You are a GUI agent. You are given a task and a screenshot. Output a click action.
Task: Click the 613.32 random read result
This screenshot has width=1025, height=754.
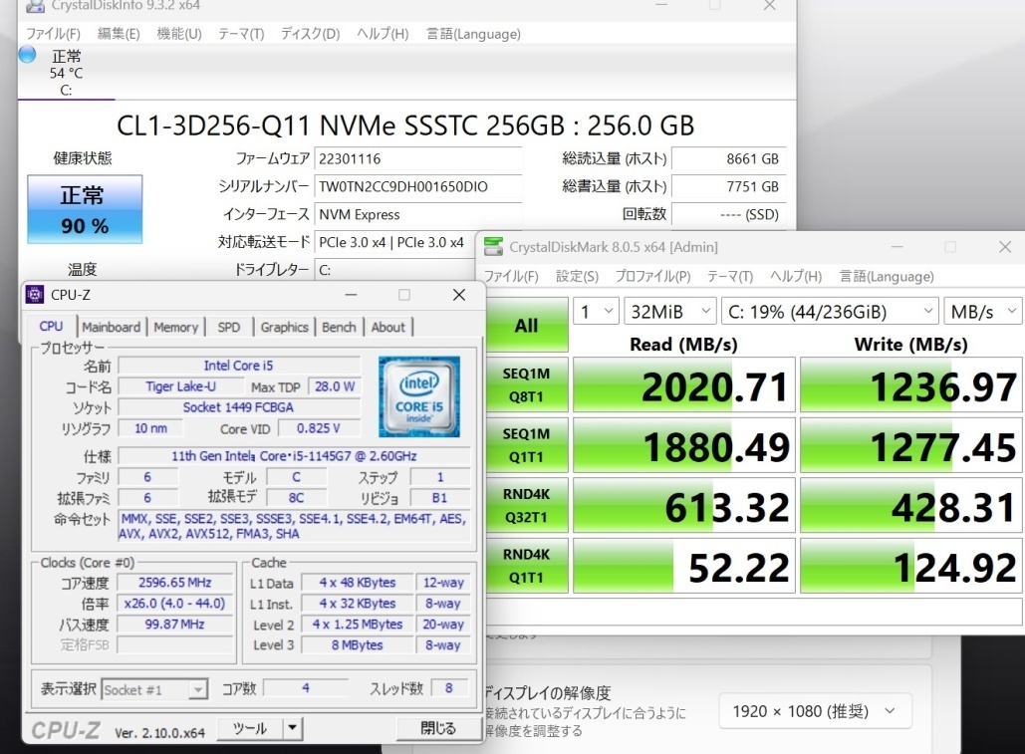pyautogui.click(x=684, y=505)
